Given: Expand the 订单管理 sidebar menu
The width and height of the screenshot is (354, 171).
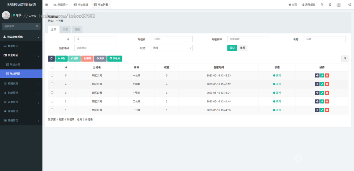Looking at the screenshot, I should (x=21, y=102).
